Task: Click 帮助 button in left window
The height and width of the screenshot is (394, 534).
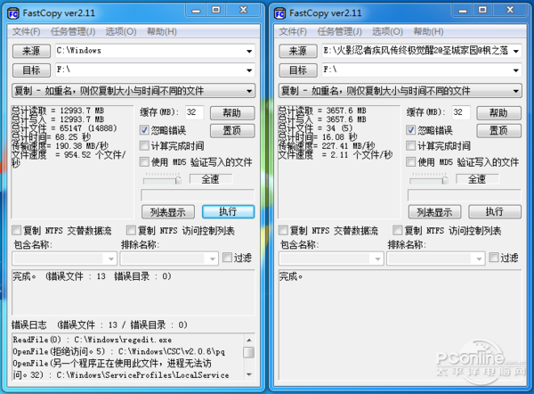Action: click(x=232, y=113)
